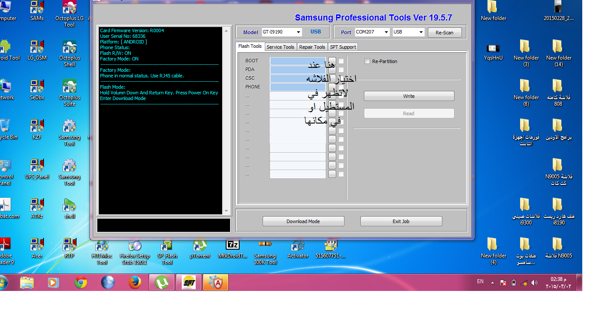
Task: Switch to the Repair Tools tab
Action: tap(312, 47)
